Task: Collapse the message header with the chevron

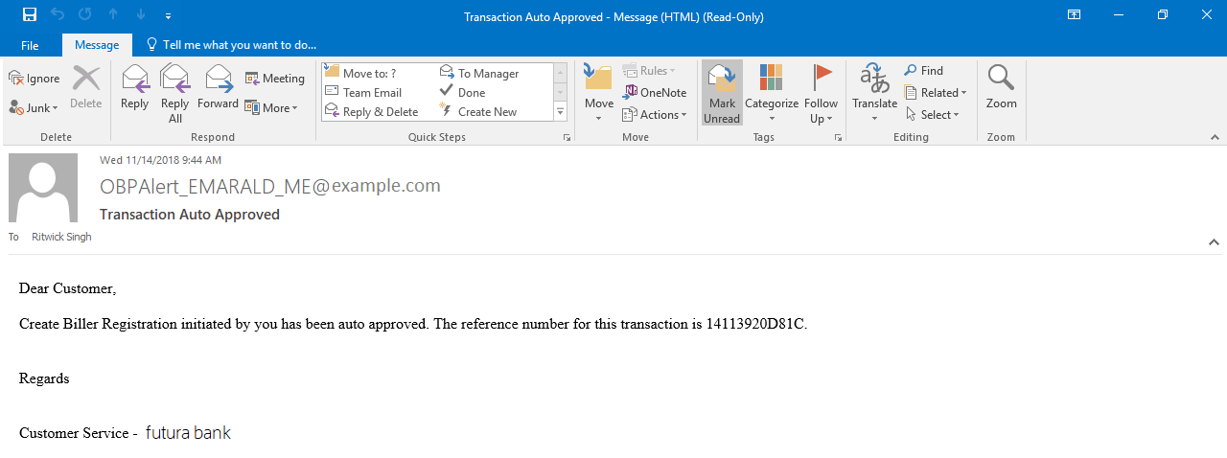Action: point(1214,242)
